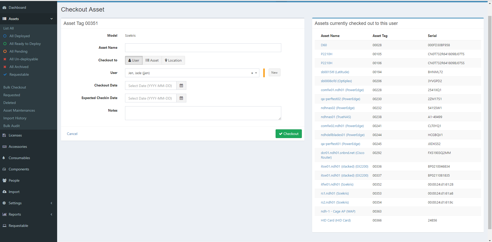Click inside the Asset Name field

point(203,48)
